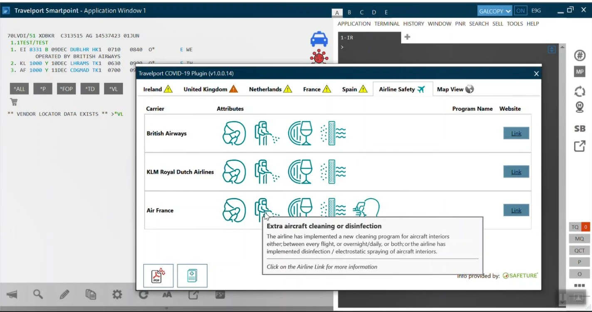Open the magnifying glass search tool
The width and height of the screenshot is (592, 312).
click(x=38, y=295)
